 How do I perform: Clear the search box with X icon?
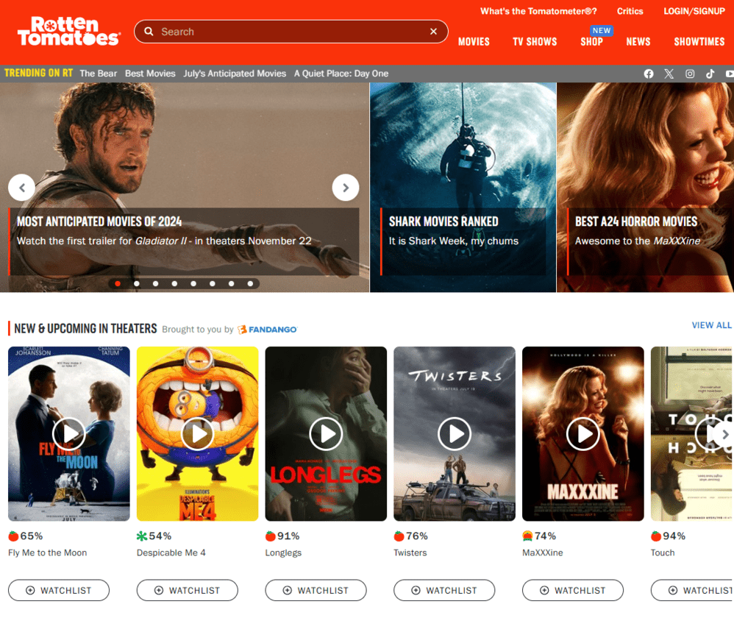pos(433,32)
